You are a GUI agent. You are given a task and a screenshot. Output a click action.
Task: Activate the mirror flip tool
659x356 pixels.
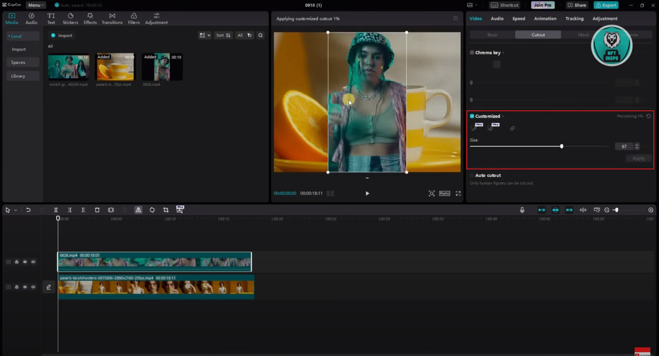click(138, 210)
